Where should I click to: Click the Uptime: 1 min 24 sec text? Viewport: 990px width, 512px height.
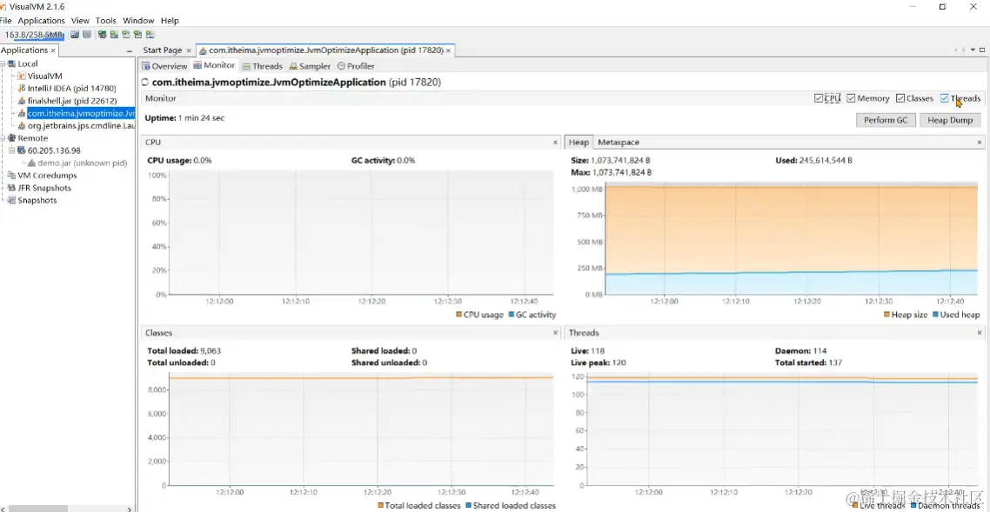coord(184,118)
